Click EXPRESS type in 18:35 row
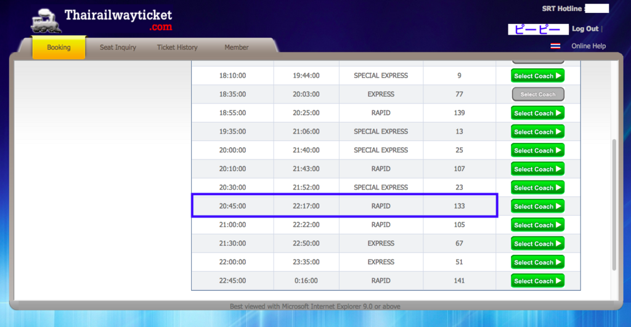 click(x=381, y=94)
